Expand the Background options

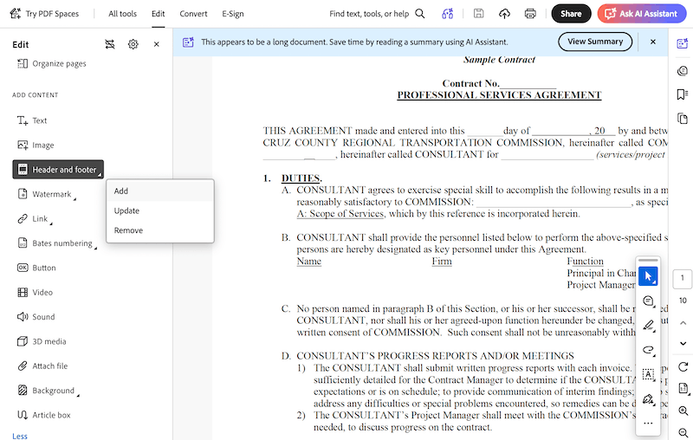[x=48, y=391]
